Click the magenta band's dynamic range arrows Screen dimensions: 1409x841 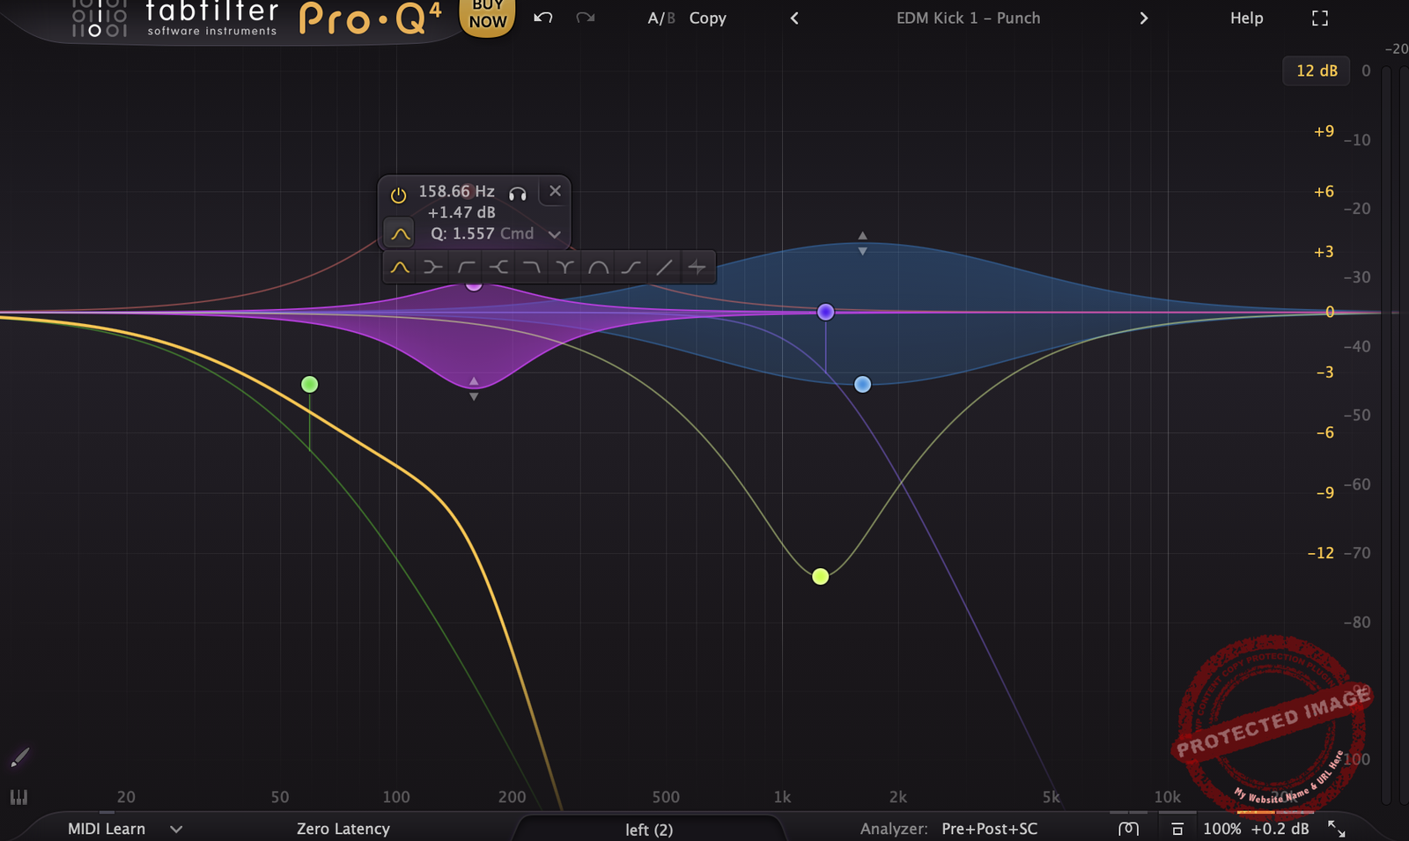474,389
